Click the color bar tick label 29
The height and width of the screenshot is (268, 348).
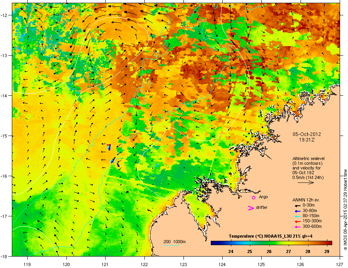(327, 251)
